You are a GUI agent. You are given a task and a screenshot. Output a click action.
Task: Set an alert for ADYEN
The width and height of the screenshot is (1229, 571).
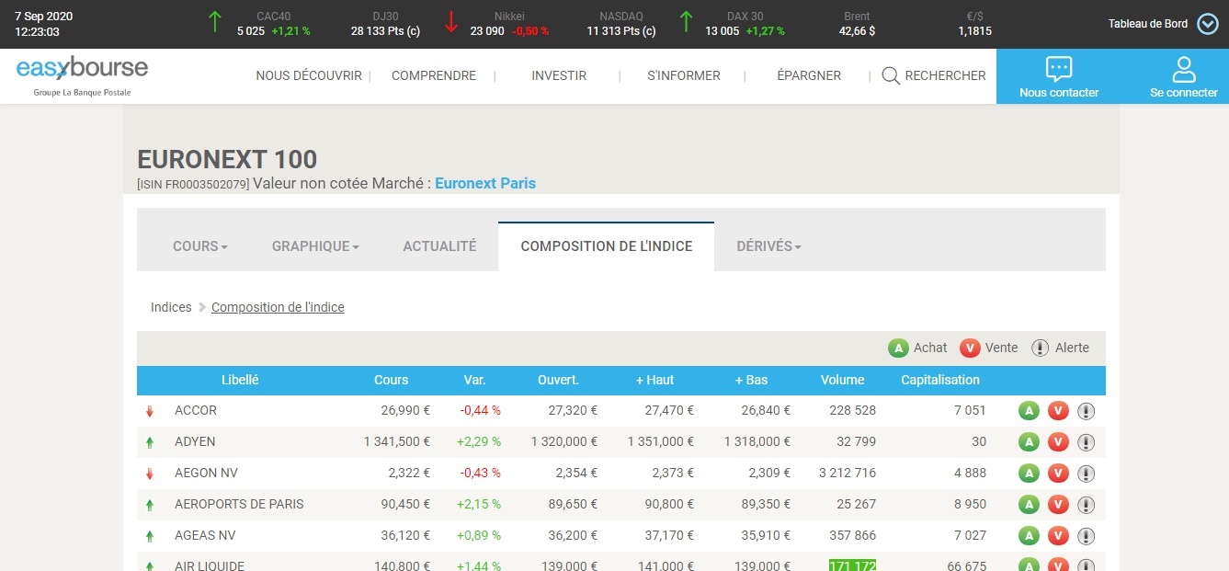pyautogui.click(x=1086, y=442)
